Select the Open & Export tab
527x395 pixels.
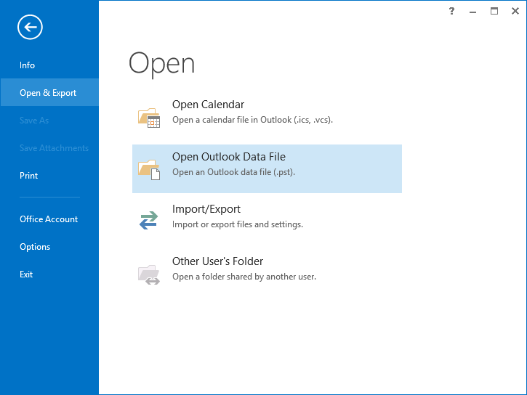click(x=49, y=92)
